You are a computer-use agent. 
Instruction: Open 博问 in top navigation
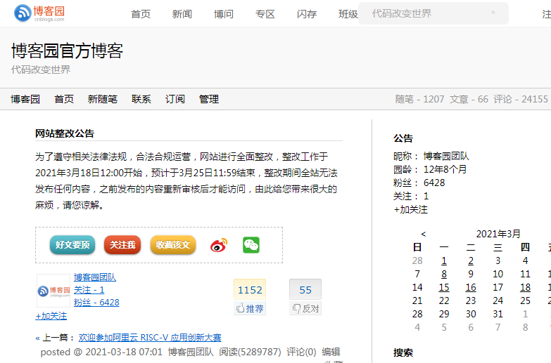pos(224,14)
